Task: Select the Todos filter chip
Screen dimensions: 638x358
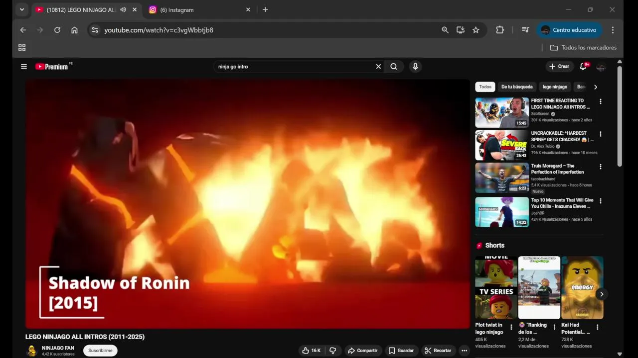Action: pyautogui.click(x=485, y=87)
